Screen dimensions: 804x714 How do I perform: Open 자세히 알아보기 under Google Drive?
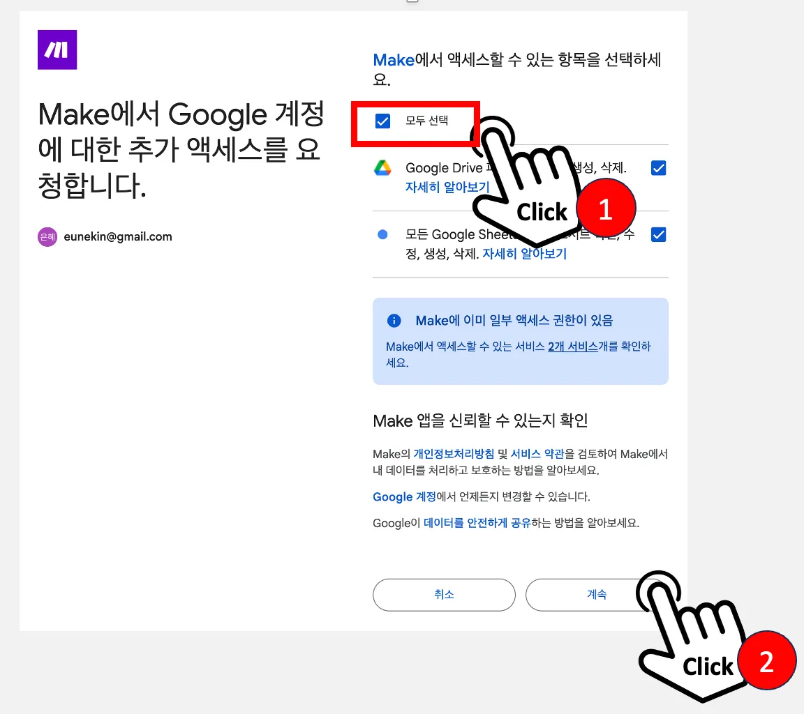pyautogui.click(x=447, y=187)
